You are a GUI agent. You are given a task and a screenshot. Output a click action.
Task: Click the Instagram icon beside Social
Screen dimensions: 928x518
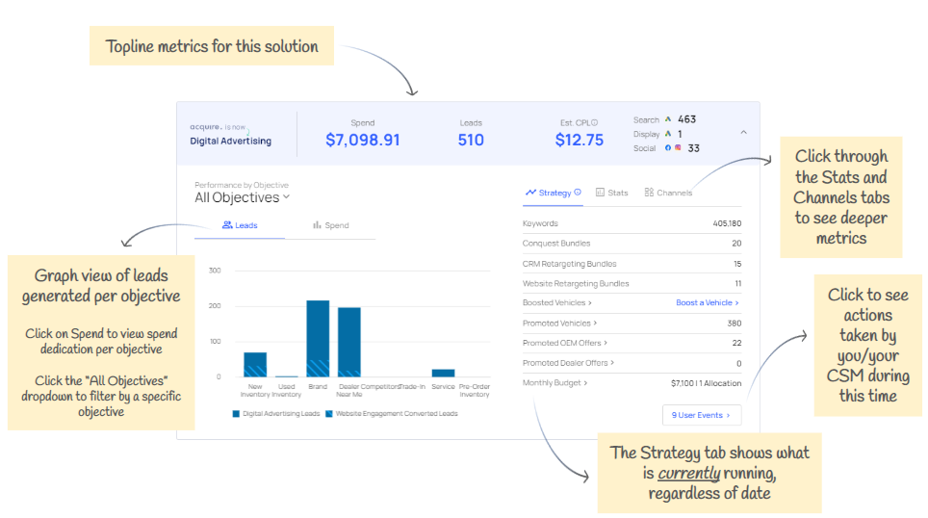coord(678,148)
